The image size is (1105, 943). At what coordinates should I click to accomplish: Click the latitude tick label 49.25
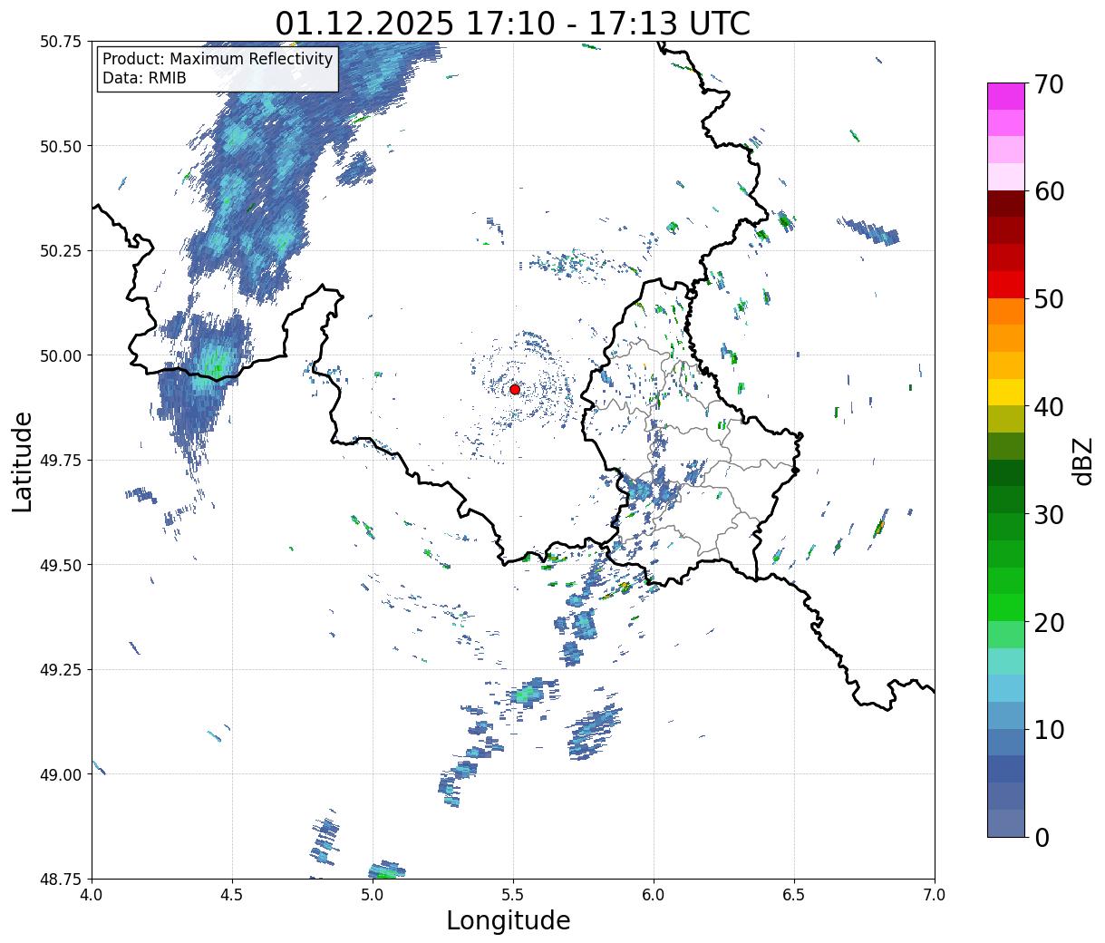61,670
